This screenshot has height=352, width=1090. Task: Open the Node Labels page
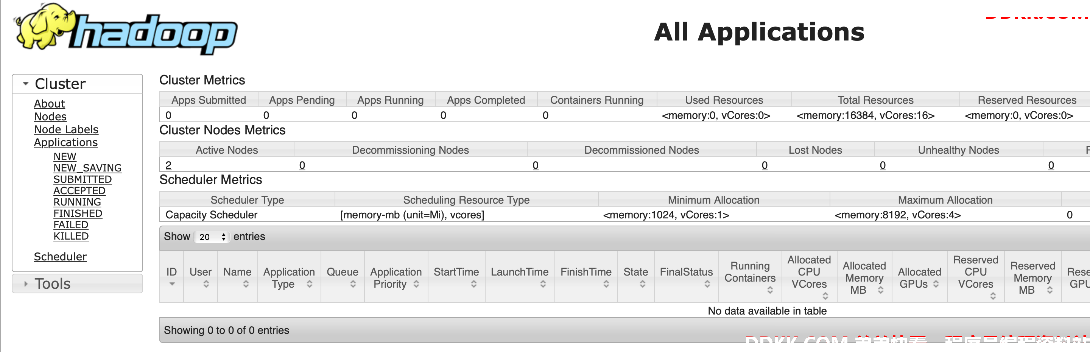pyautogui.click(x=66, y=129)
